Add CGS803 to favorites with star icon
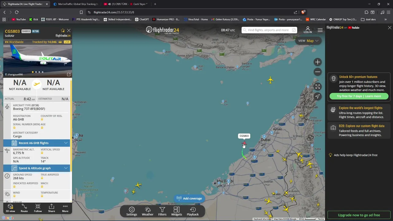This screenshot has width=393, height=221. click(63, 31)
